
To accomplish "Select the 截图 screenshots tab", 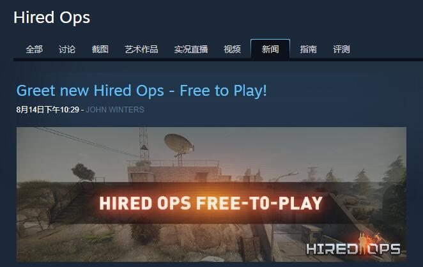I will coord(100,49).
